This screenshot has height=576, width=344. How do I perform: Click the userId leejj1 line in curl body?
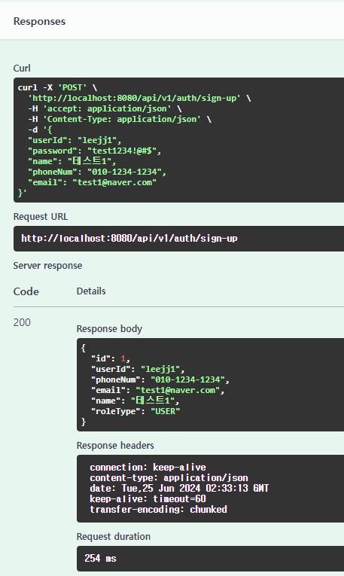pyautogui.click(x=75, y=140)
